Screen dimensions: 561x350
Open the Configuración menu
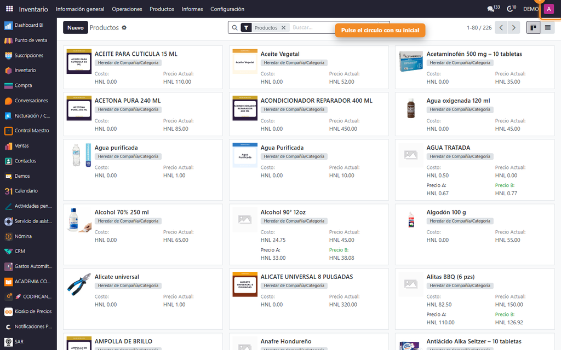(227, 9)
